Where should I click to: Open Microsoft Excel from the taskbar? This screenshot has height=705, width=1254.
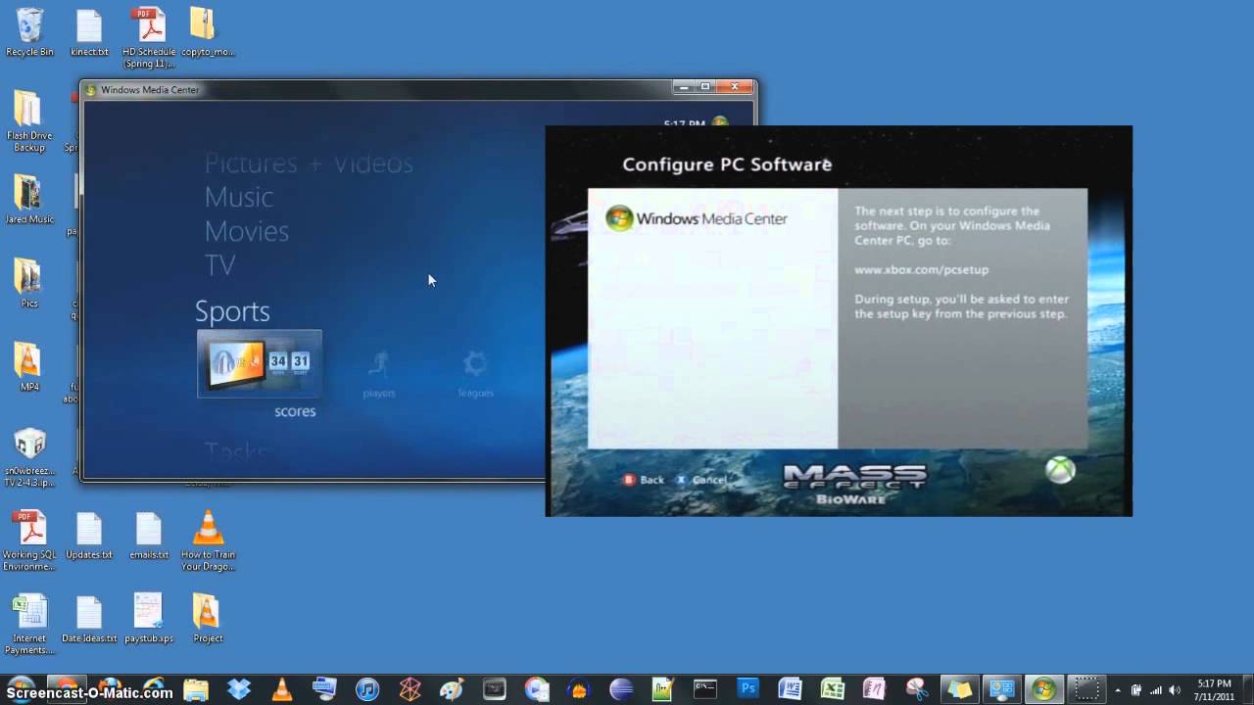(x=833, y=688)
